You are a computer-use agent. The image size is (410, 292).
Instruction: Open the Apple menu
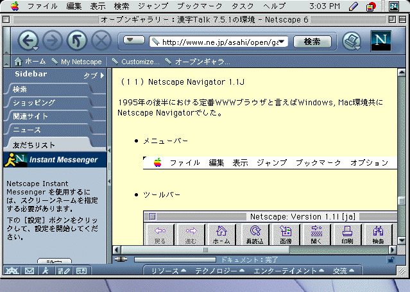pyautogui.click(x=15, y=6)
